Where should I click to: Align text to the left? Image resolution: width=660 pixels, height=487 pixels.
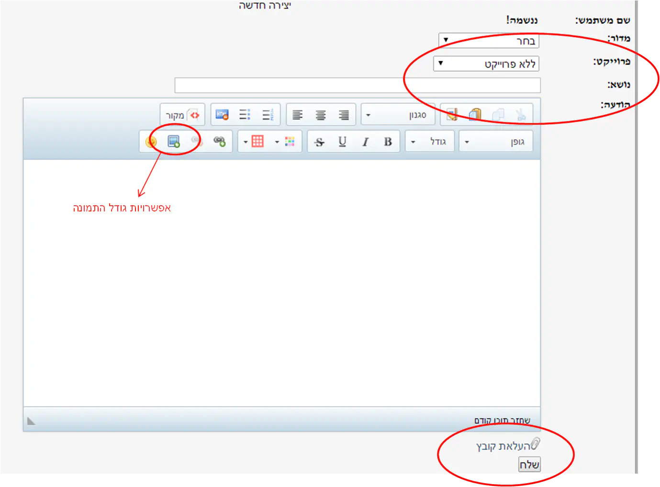pyautogui.click(x=297, y=115)
